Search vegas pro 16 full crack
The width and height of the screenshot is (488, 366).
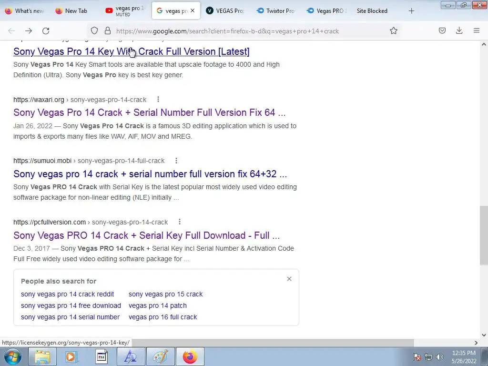163,317
